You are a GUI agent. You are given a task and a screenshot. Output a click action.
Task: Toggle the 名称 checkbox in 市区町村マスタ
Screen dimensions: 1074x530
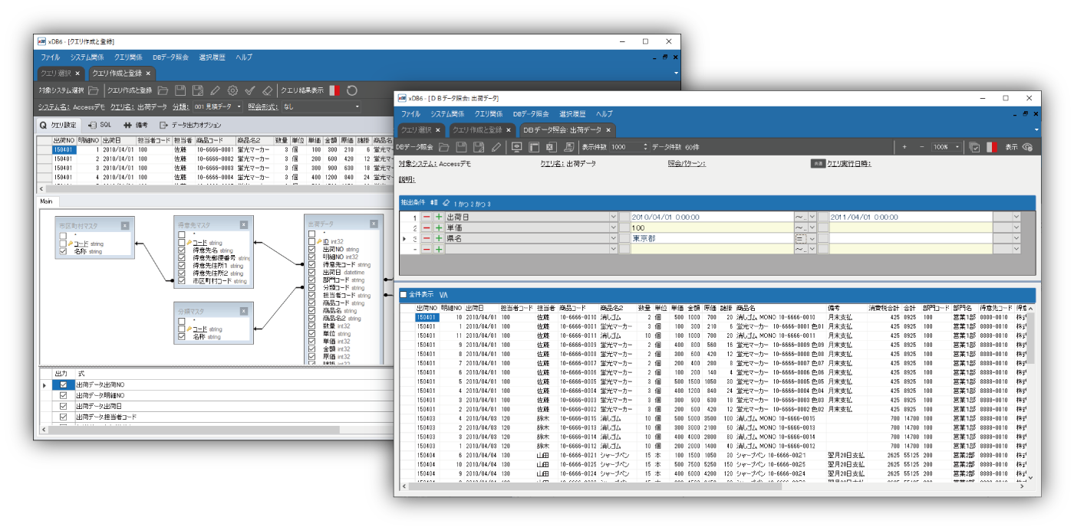[x=63, y=250]
